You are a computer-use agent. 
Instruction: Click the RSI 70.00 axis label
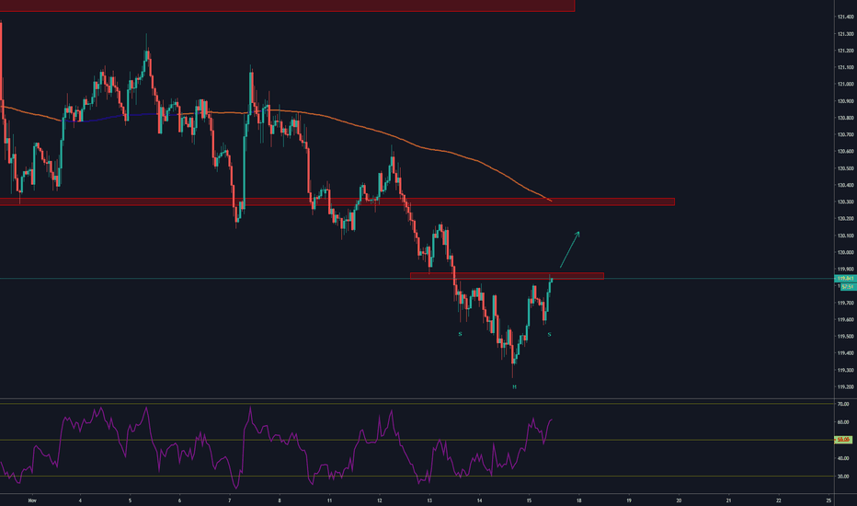[843, 404]
